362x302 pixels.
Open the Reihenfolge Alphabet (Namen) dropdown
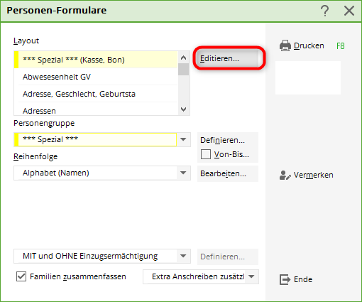tap(183, 173)
